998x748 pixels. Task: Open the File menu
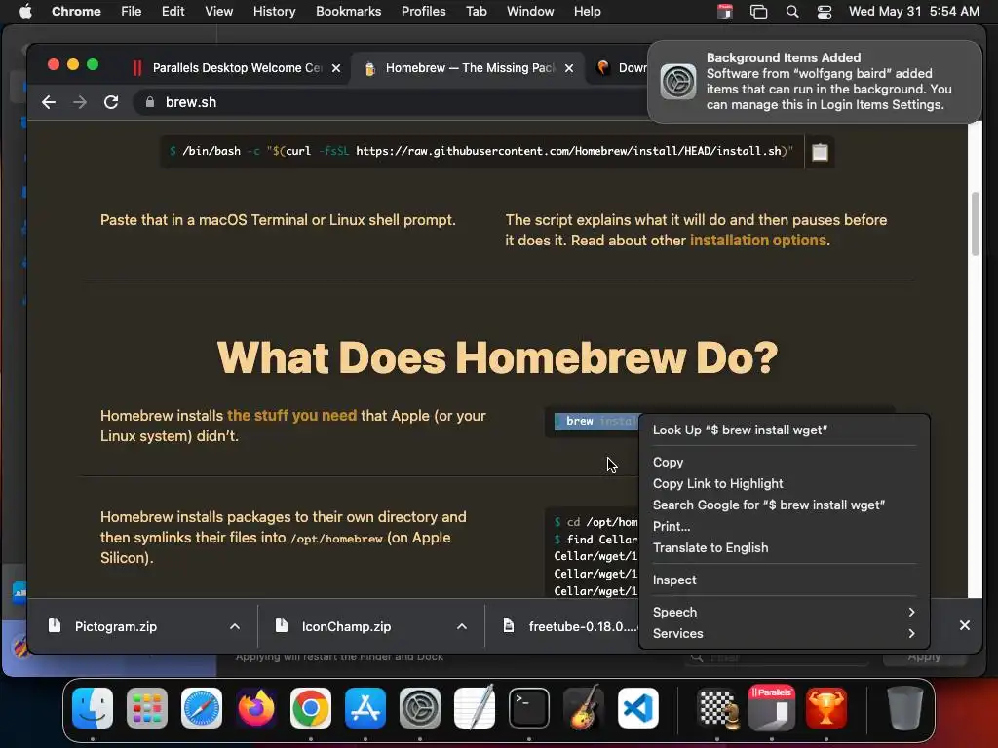click(132, 12)
